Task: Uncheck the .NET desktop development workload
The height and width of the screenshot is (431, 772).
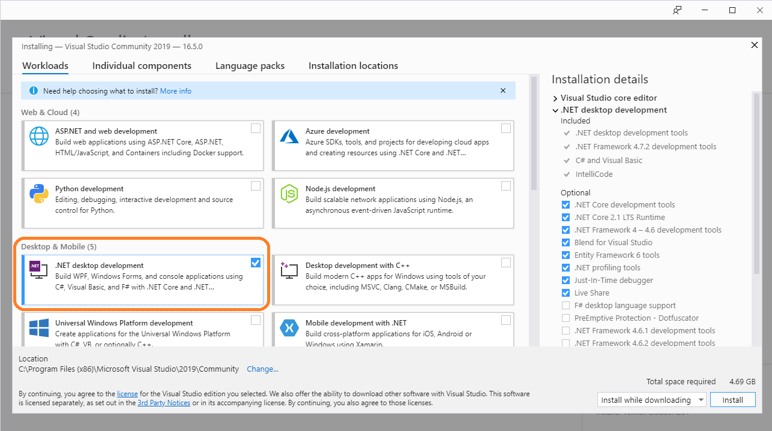Action: pyautogui.click(x=256, y=263)
